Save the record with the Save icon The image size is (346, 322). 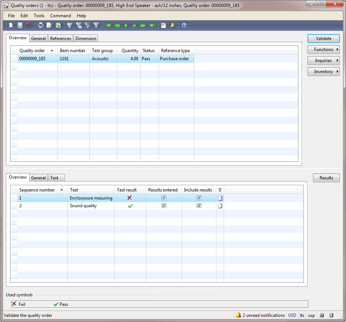tap(19, 25)
